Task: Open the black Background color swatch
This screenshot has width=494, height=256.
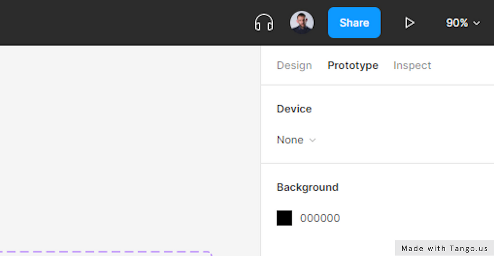Action: coord(284,218)
